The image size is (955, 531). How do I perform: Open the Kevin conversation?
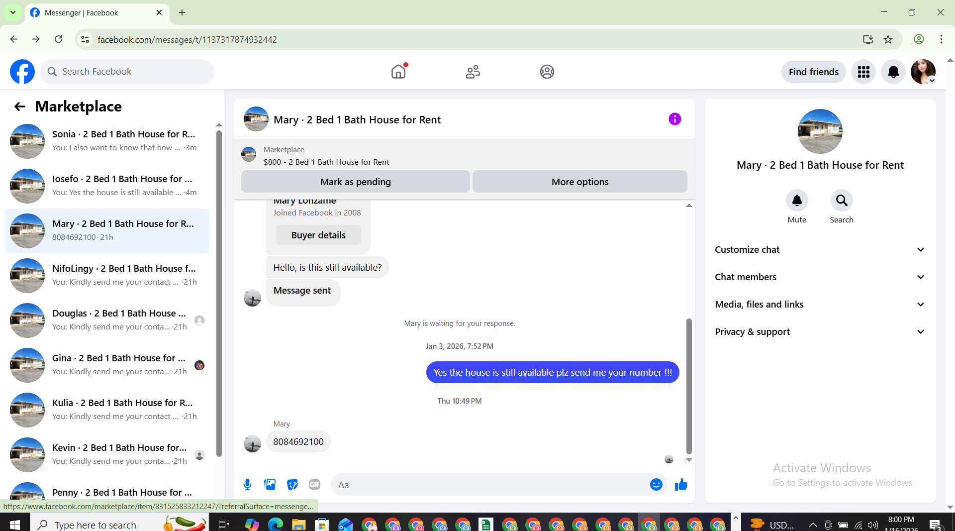[107, 455]
